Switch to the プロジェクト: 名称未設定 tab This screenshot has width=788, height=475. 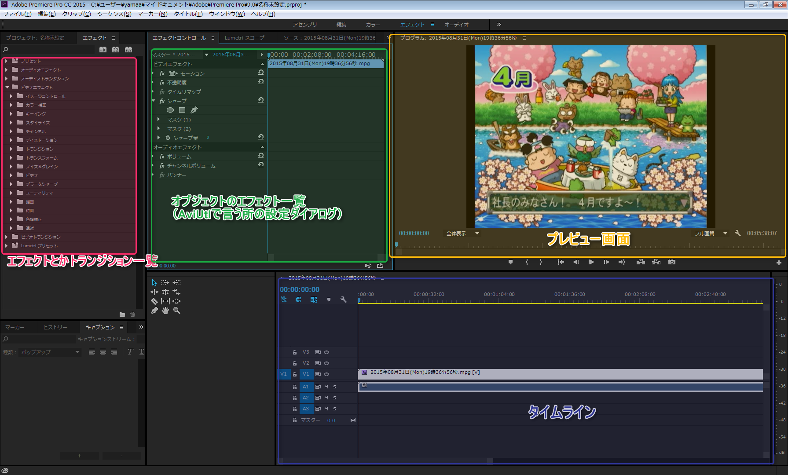[35, 38]
